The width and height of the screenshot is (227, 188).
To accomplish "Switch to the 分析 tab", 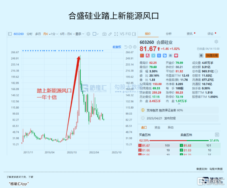I will click(169, 34).
